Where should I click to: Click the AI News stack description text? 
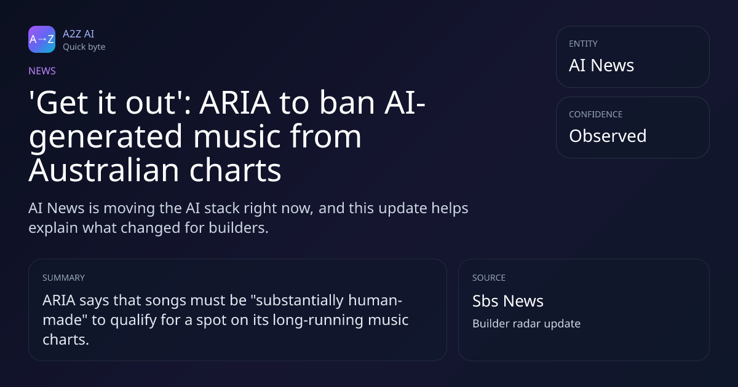[248, 217]
